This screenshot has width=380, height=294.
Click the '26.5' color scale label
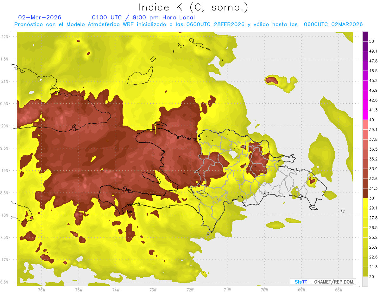click(x=373, y=227)
